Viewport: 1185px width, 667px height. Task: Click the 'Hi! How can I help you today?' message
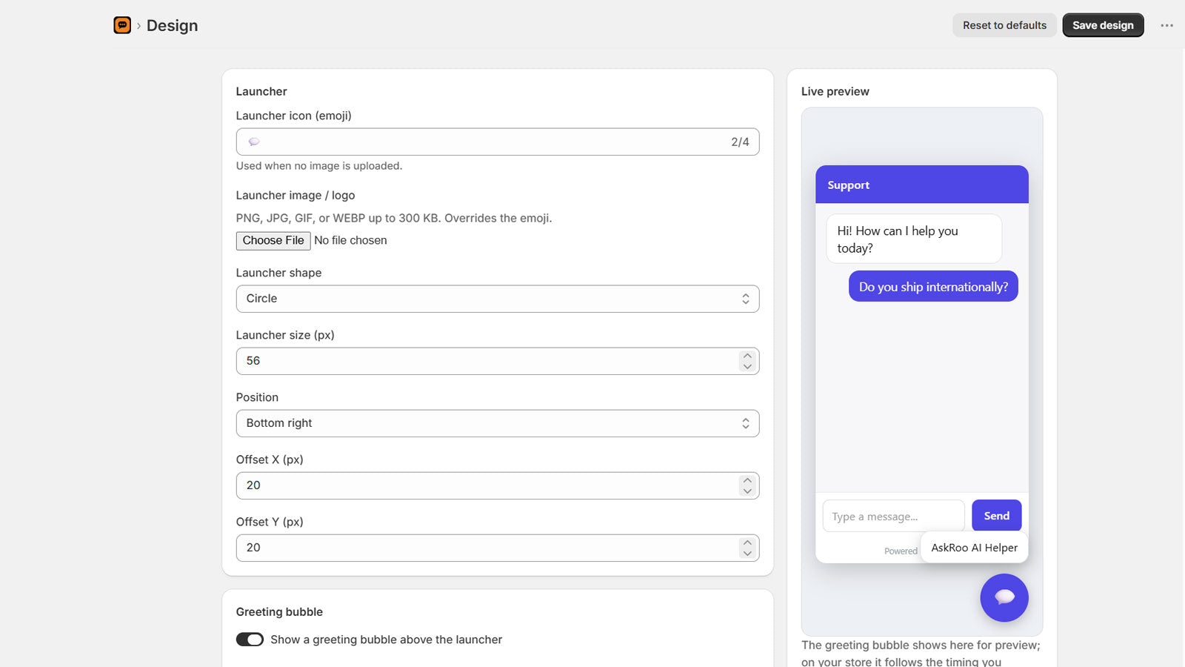(x=914, y=239)
